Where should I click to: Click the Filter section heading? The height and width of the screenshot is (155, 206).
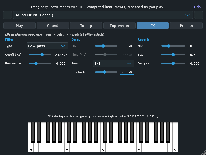tap(9, 39)
